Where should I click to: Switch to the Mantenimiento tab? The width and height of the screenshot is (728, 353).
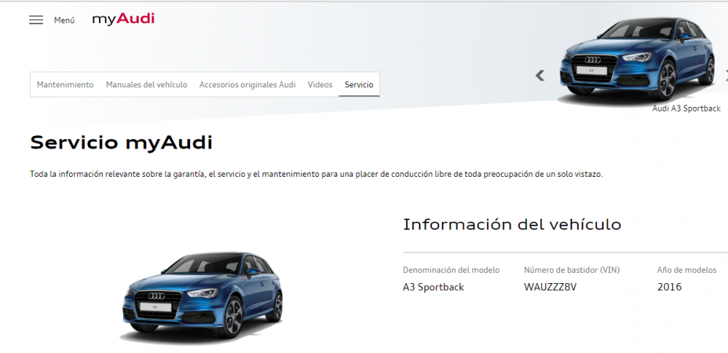tap(65, 84)
